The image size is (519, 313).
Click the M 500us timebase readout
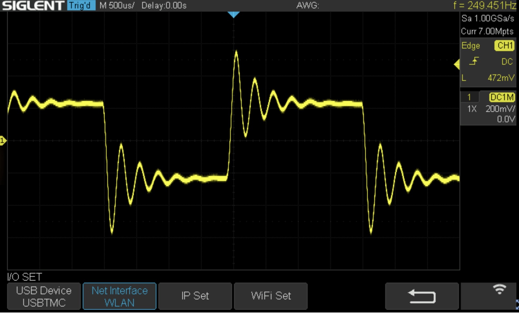coord(117,5)
